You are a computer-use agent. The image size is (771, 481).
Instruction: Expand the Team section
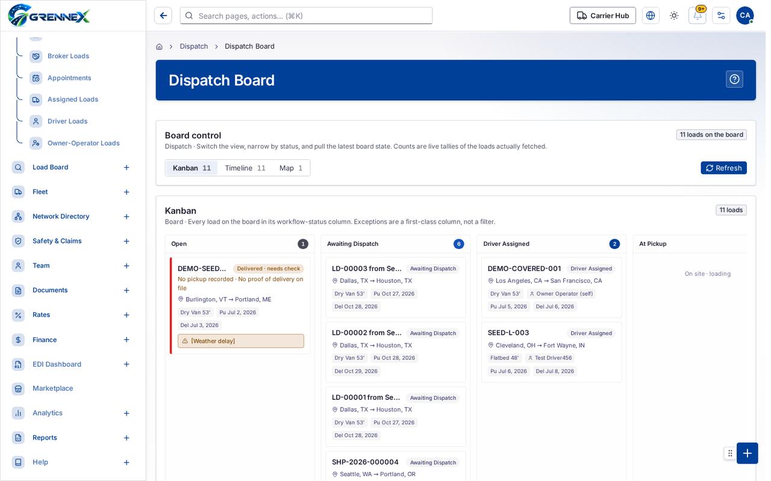[126, 266]
